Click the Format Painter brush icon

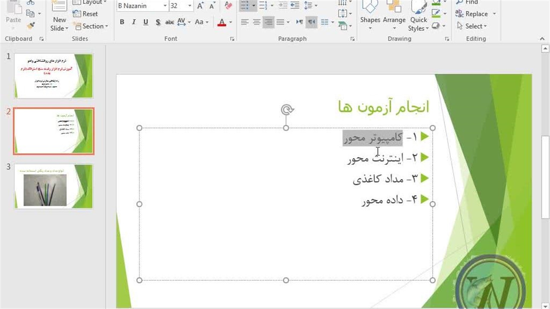point(31,26)
